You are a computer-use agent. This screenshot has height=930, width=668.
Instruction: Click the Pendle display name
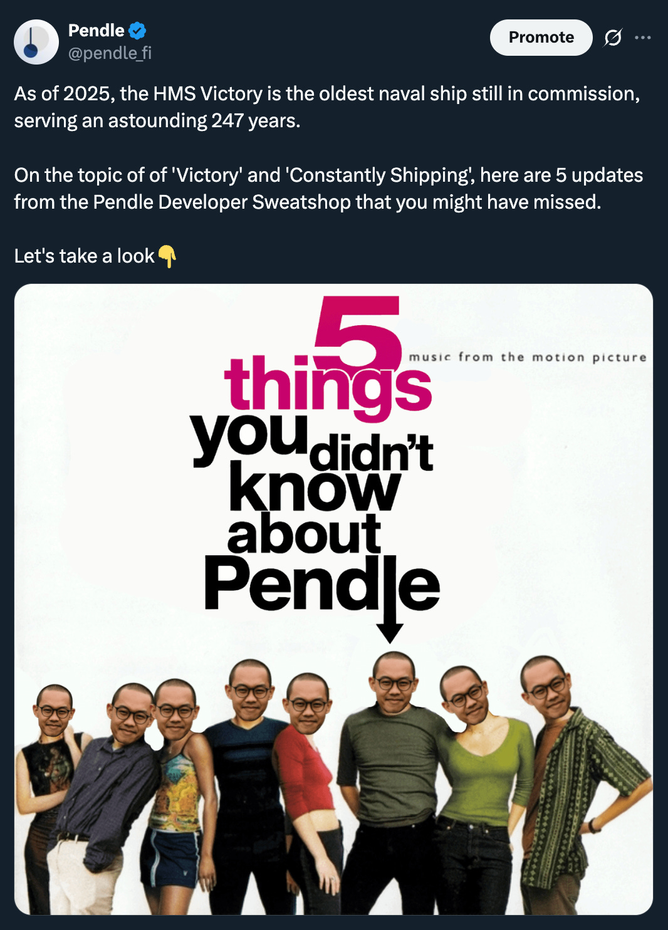[x=96, y=30]
